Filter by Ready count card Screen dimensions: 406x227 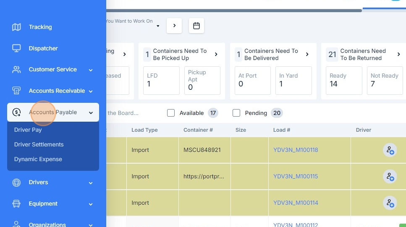344,81
